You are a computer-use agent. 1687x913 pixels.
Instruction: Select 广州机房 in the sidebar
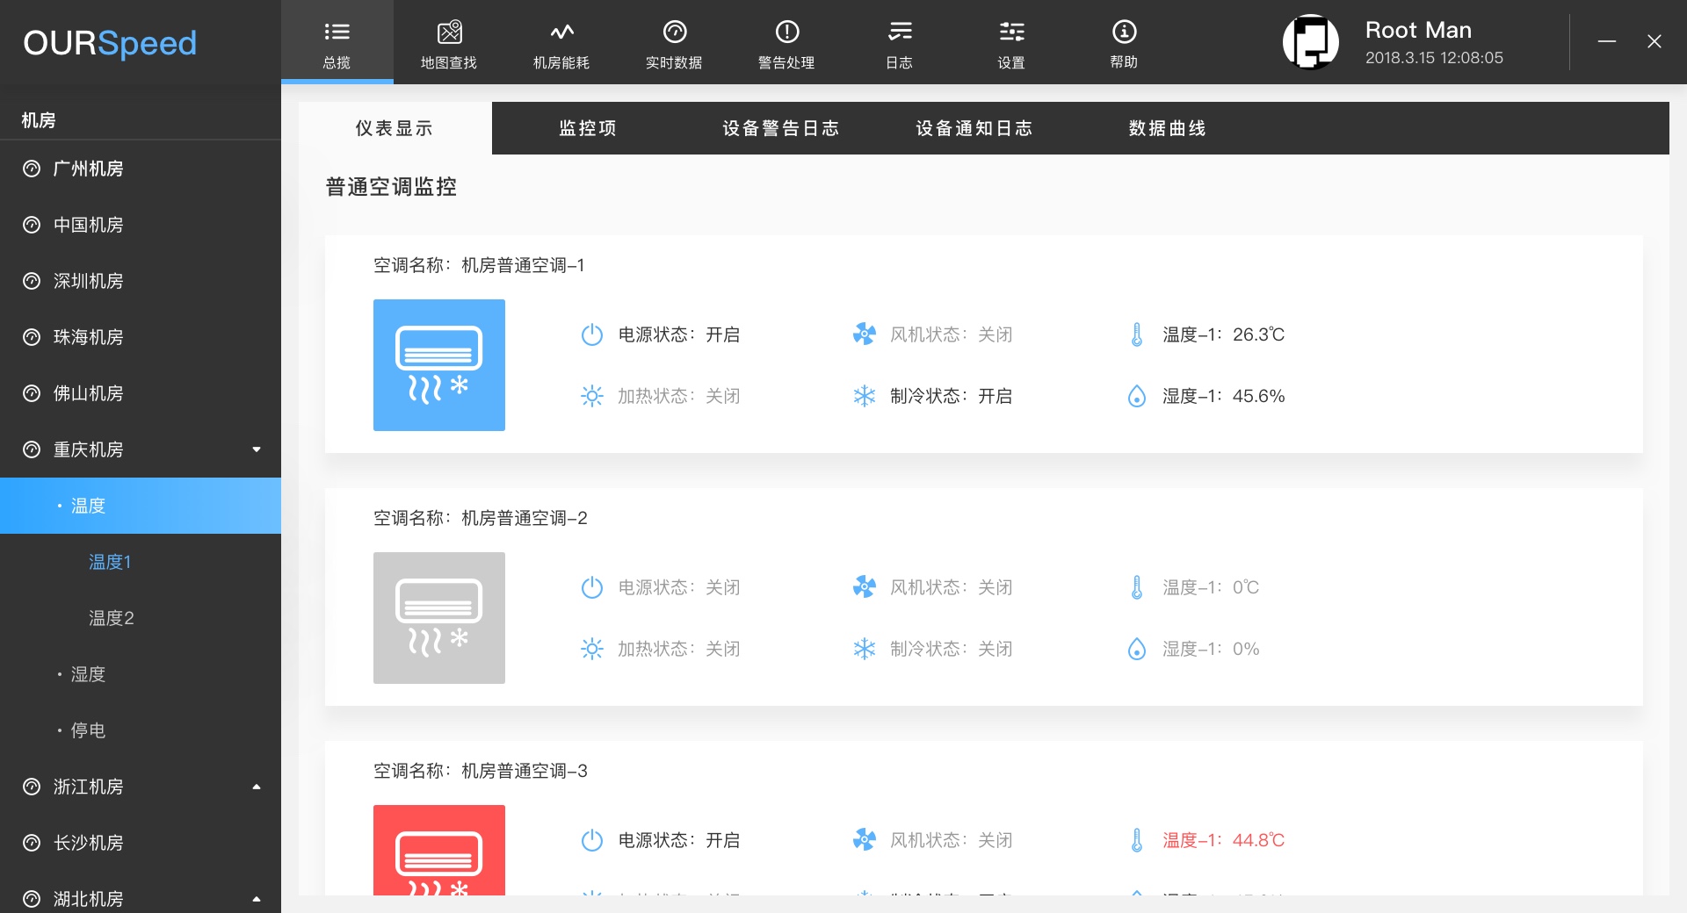(x=88, y=169)
